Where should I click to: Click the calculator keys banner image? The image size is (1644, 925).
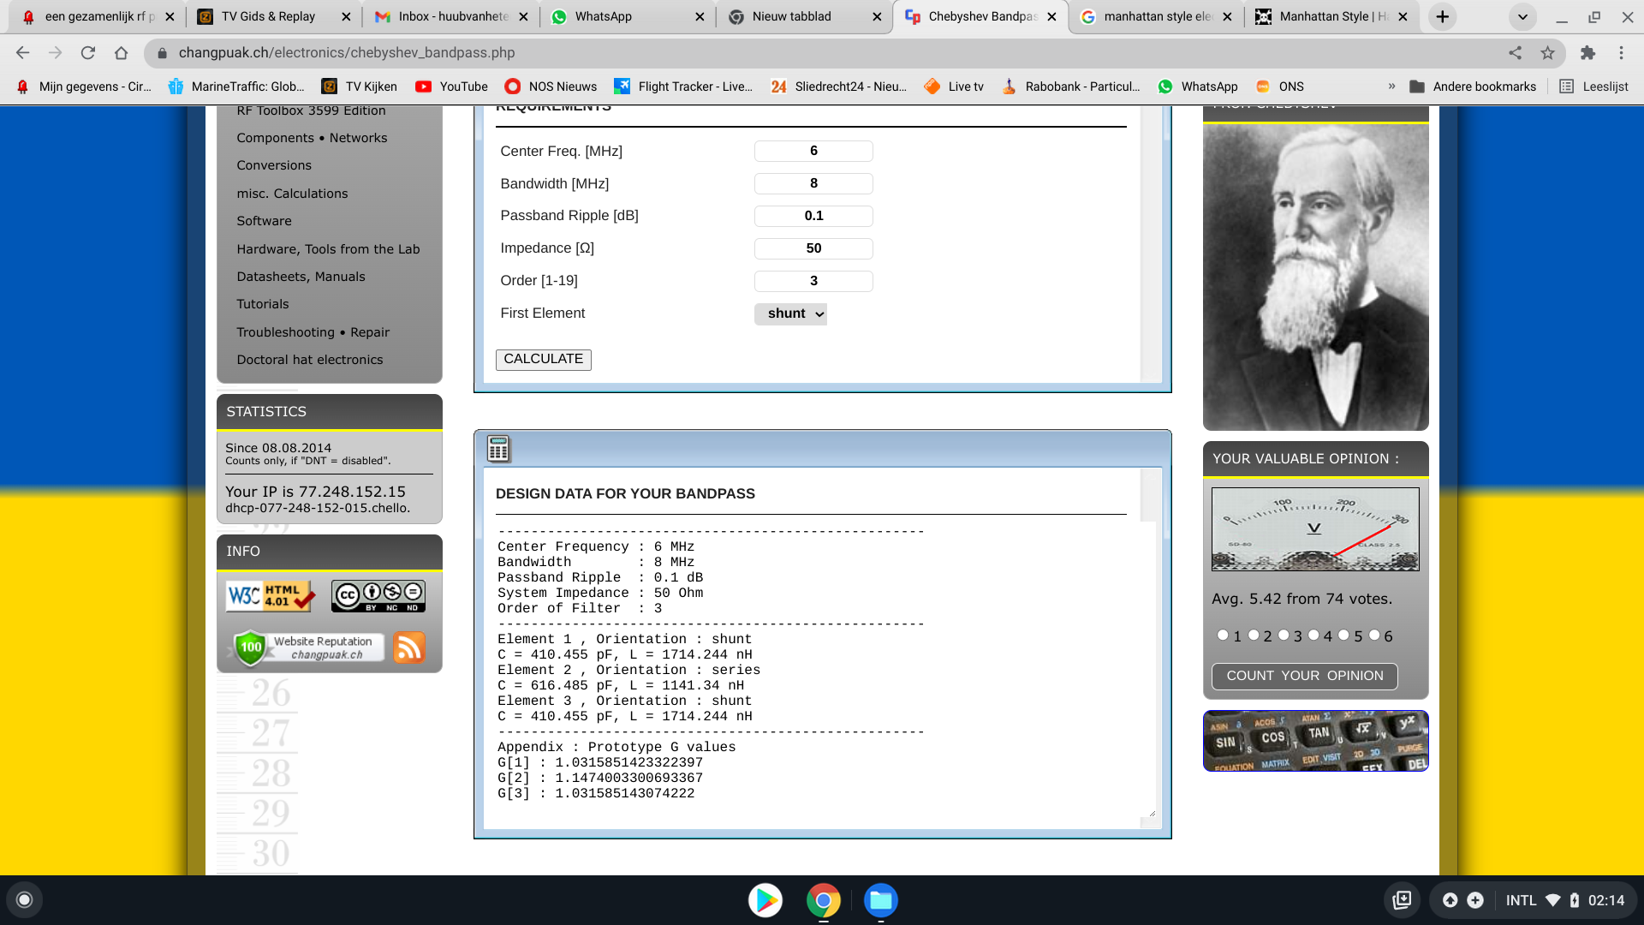(x=1315, y=741)
